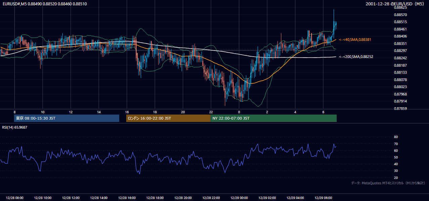Viewport: 429px width, 201px height.
Task: Click price axis value 0.88078
Action: (400, 80)
